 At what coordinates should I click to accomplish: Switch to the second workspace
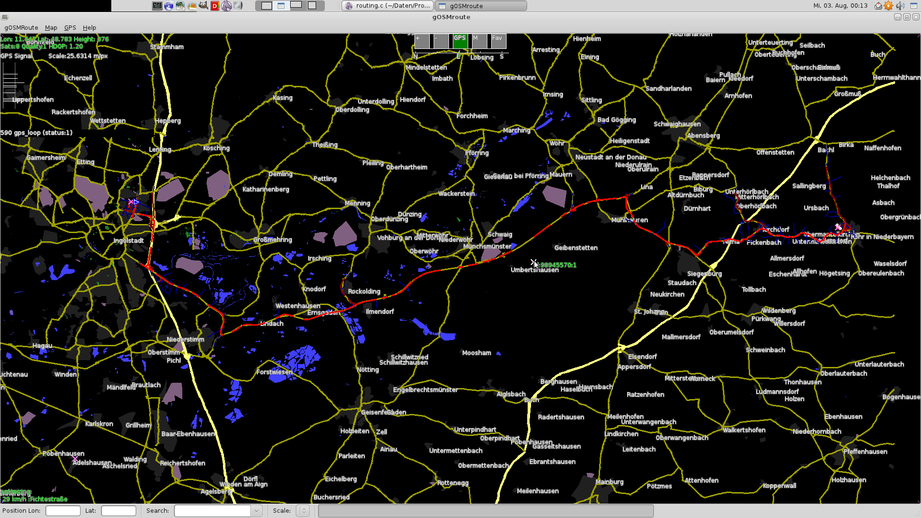281,6
